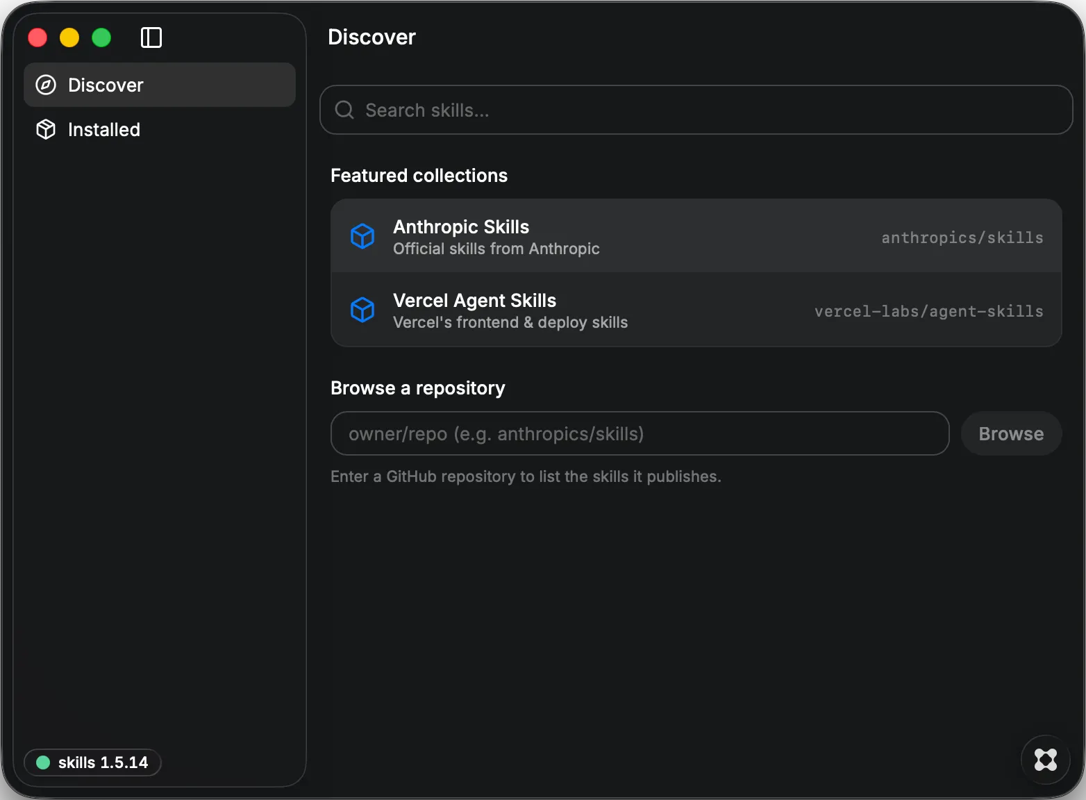Image resolution: width=1086 pixels, height=800 pixels.
Task: Click the compass icon beside Discover
Action: (x=46, y=85)
